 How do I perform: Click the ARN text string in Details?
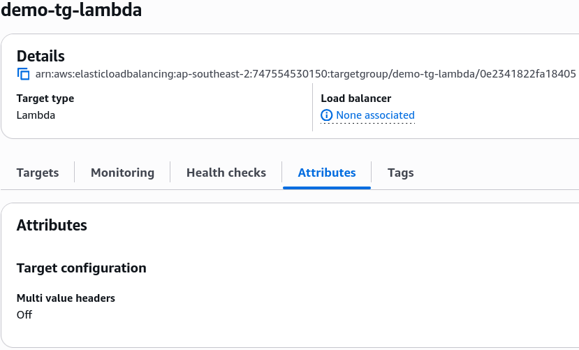(x=305, y=74)
